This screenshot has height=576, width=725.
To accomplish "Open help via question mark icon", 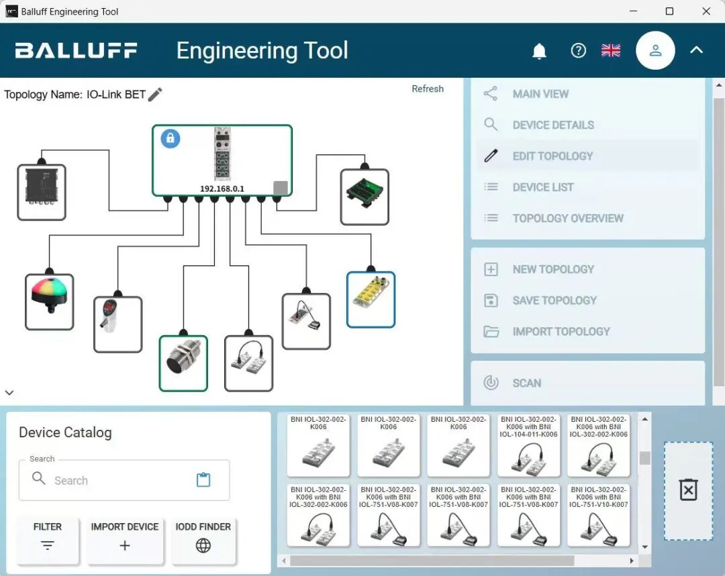I will tap(578, 51).
